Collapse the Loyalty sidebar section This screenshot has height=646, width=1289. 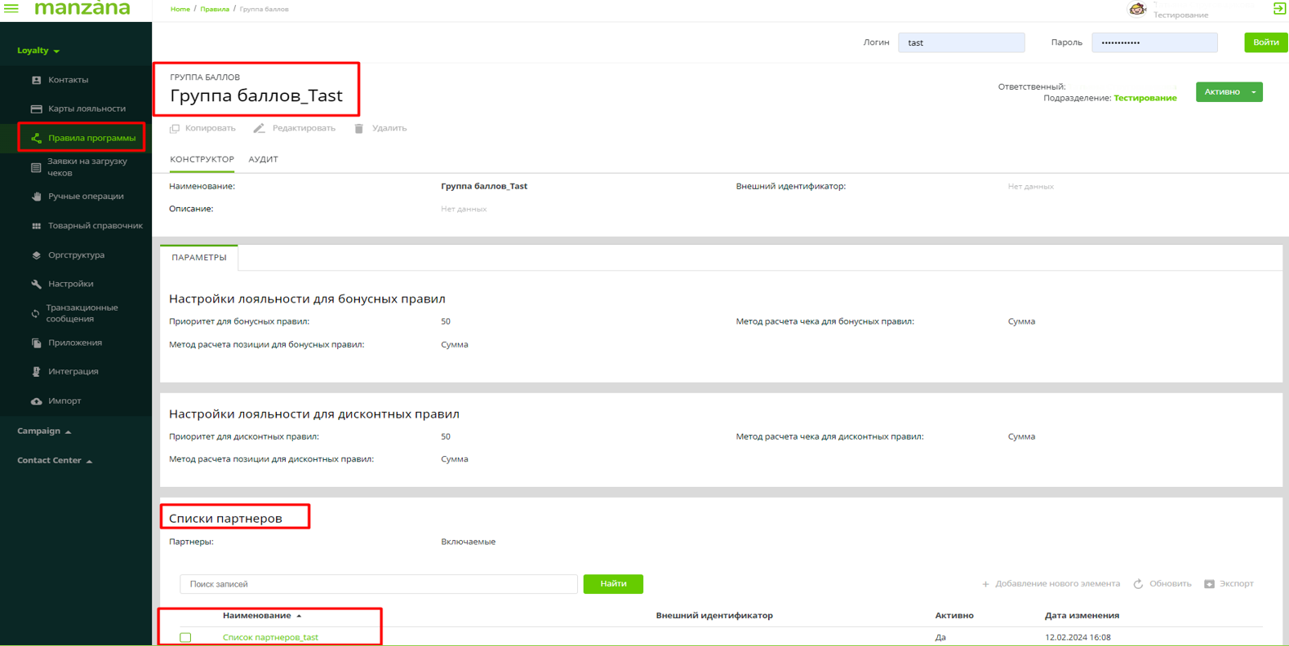[38, 51]
